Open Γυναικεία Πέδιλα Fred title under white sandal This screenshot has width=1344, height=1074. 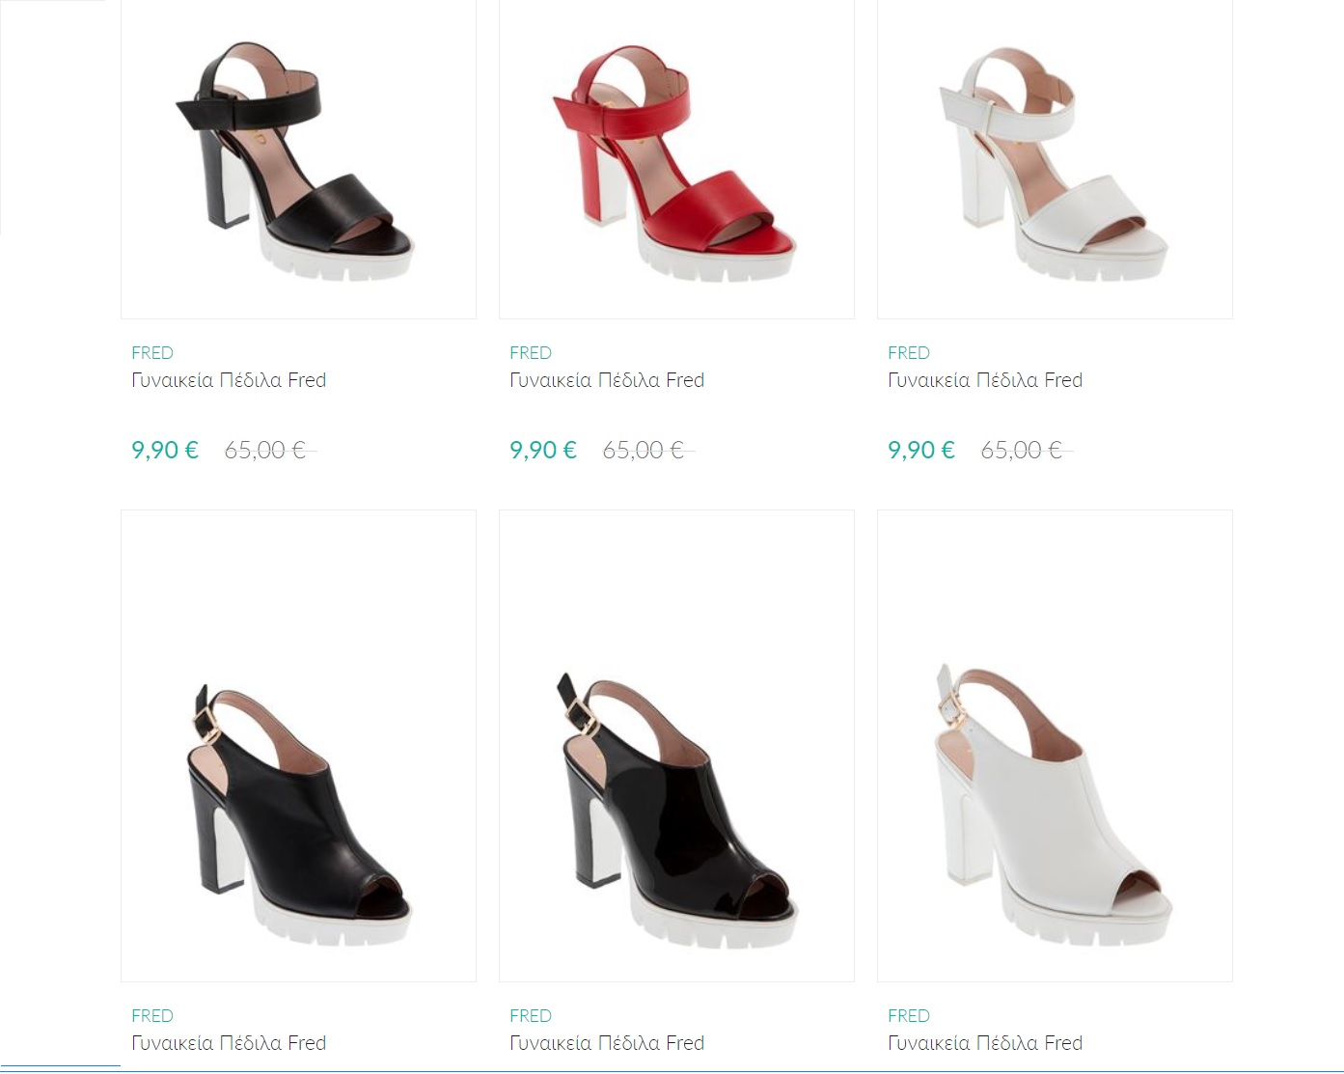[x=985, y=380]
